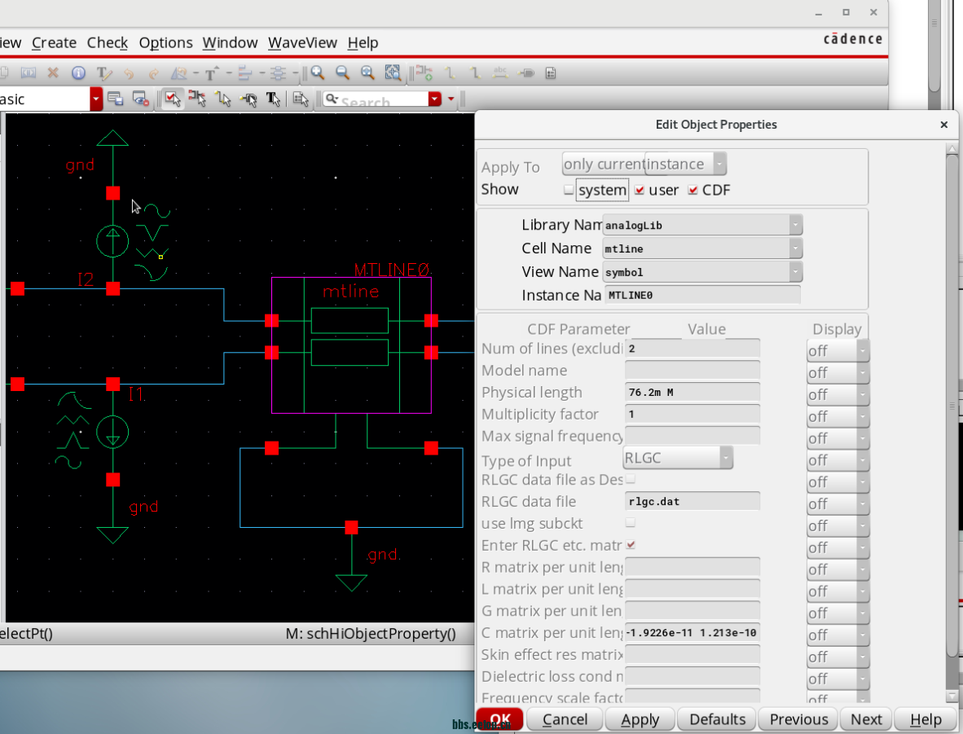Open the Window menu

231,43
